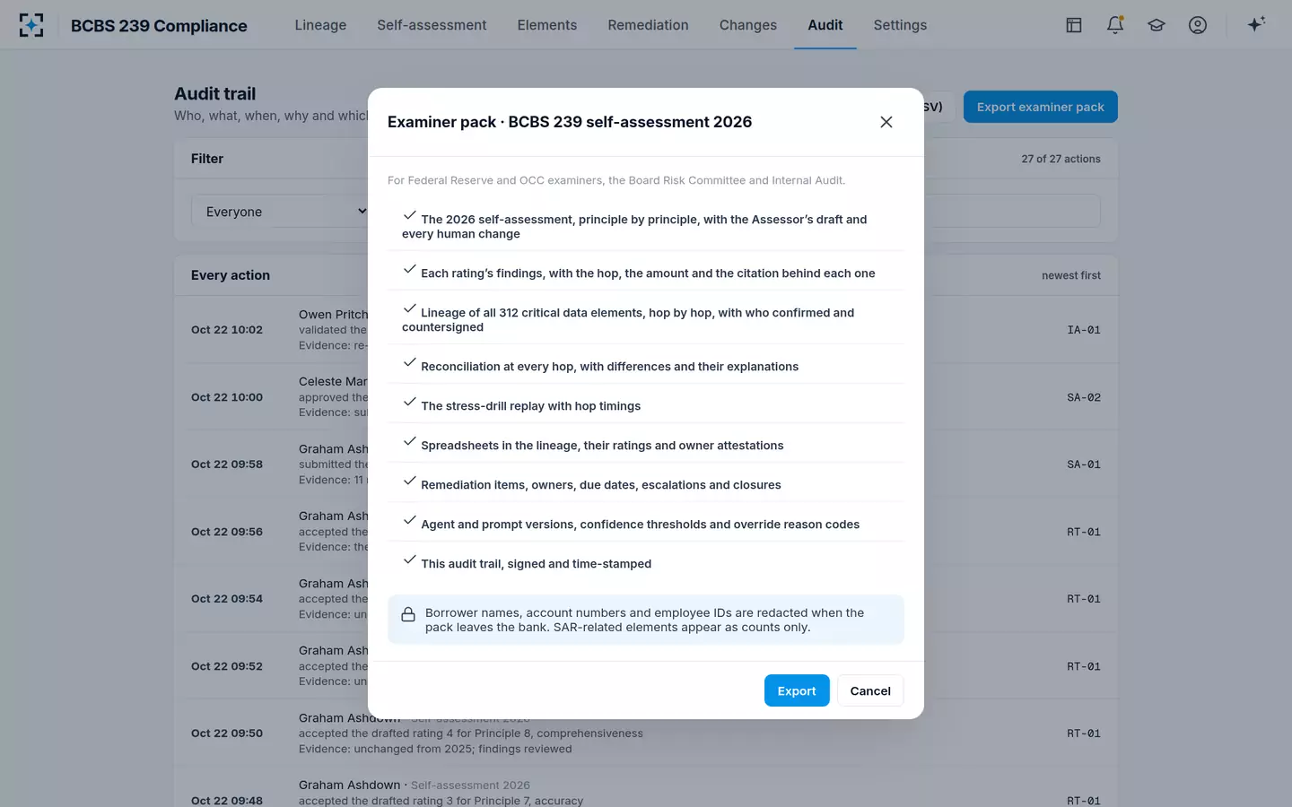Open the graduation cap learning icon

point(1157,25)
